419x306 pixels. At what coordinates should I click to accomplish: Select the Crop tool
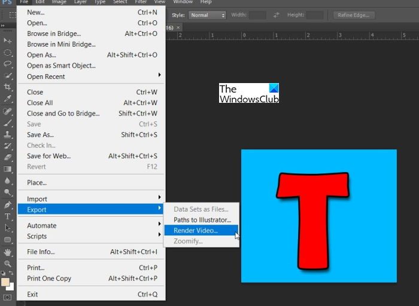pos(7,87)
